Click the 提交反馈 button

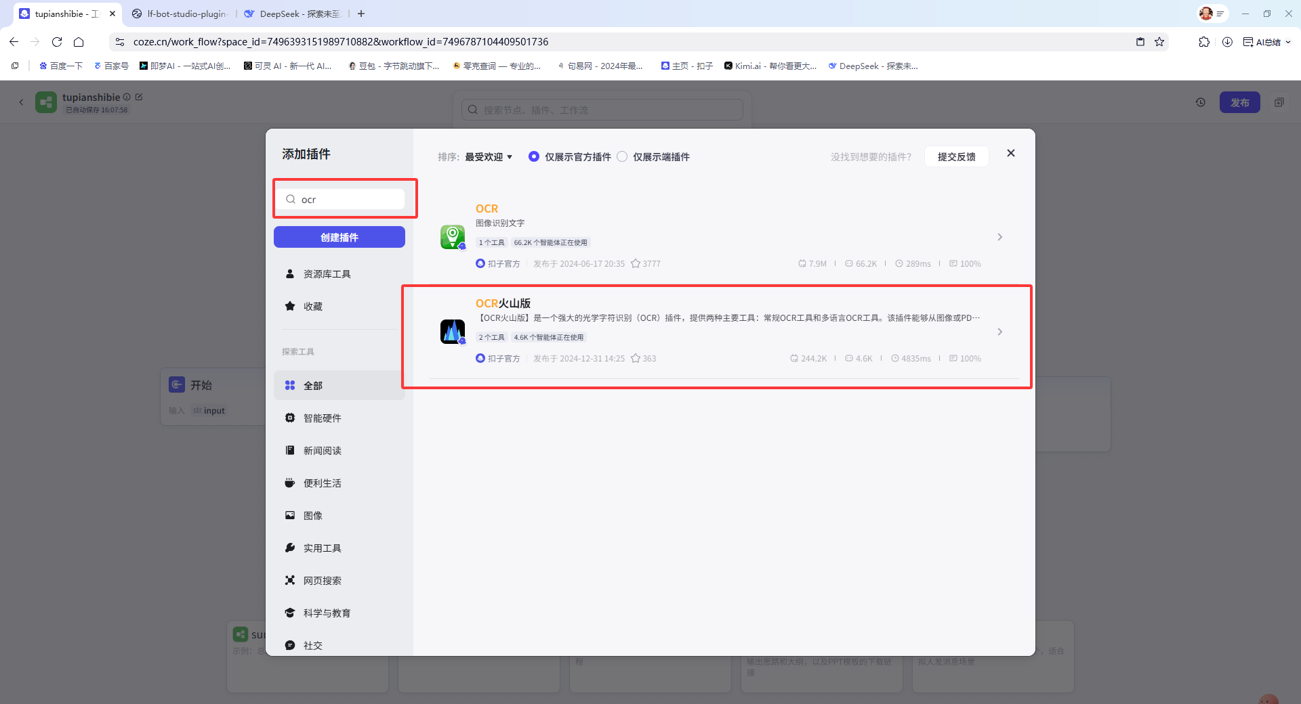tap(956, 156)
